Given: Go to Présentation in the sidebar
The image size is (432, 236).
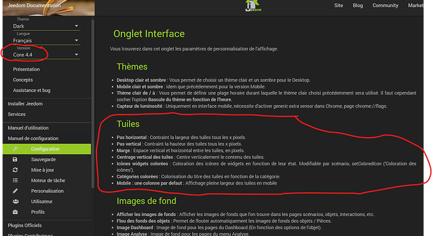Looking at the screenshot, I should point(26,69).
